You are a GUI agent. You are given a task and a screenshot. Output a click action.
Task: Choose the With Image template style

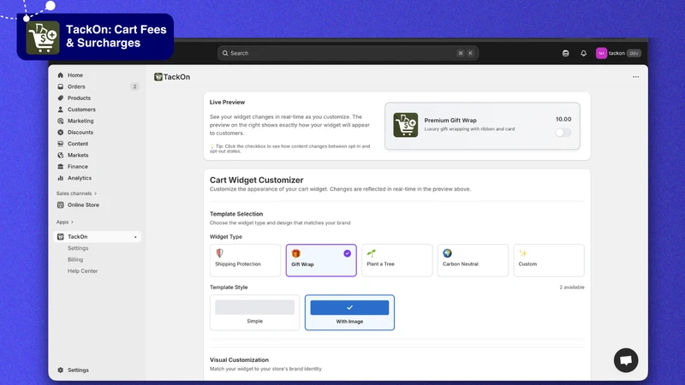point(349,312)
